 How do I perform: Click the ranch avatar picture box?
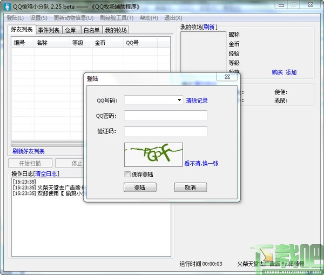204,52
